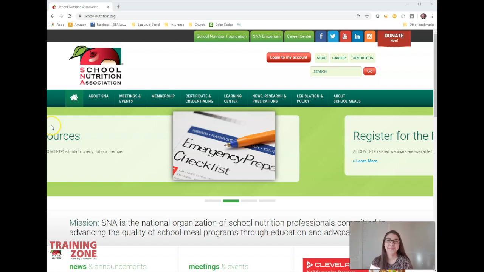The width and height of the screenshot is (484, 272).
Task: Open the Facebook browser extension icon
Action: coord(411,16)
